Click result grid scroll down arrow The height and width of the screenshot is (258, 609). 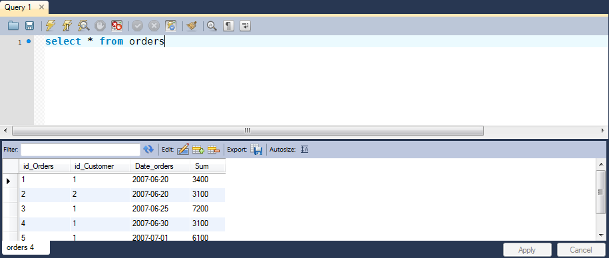tap(600, 235)
